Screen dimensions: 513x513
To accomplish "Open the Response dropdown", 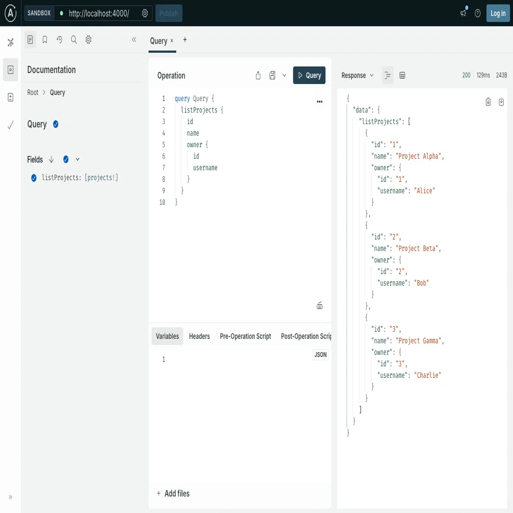I will (x=357, y=76).
